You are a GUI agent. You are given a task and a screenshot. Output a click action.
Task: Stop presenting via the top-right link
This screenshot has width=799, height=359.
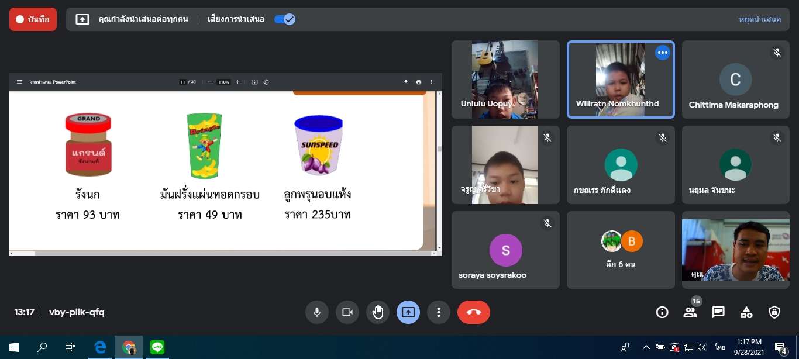pyautogui.click(x=759, y=19)
